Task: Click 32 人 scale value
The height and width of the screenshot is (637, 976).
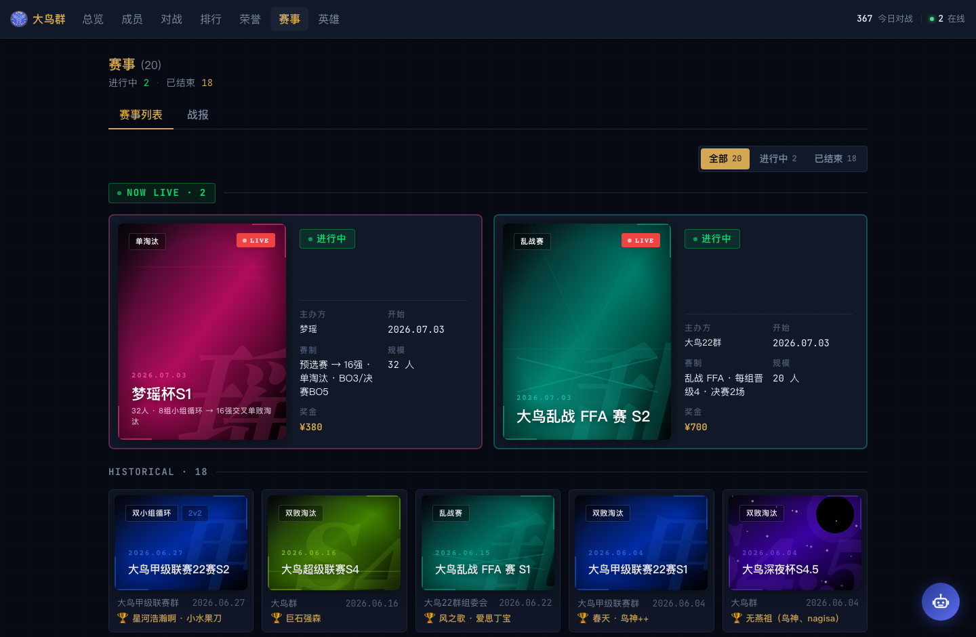Action: [x=401, y=365]
